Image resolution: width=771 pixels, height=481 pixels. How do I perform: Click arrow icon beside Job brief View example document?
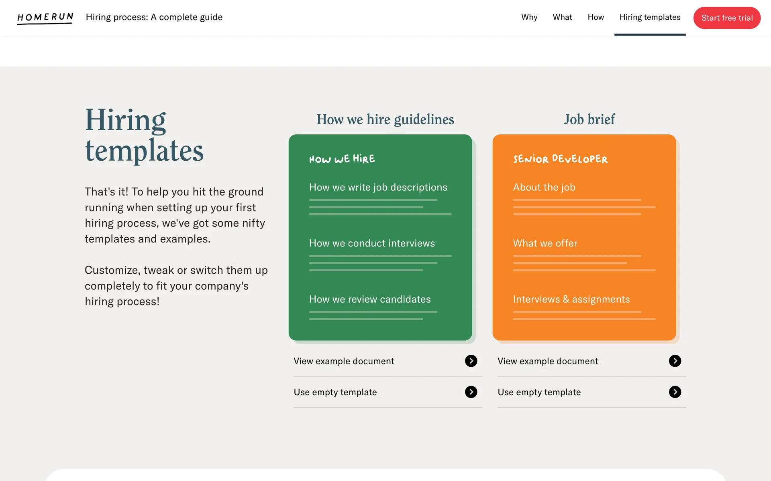675,361
